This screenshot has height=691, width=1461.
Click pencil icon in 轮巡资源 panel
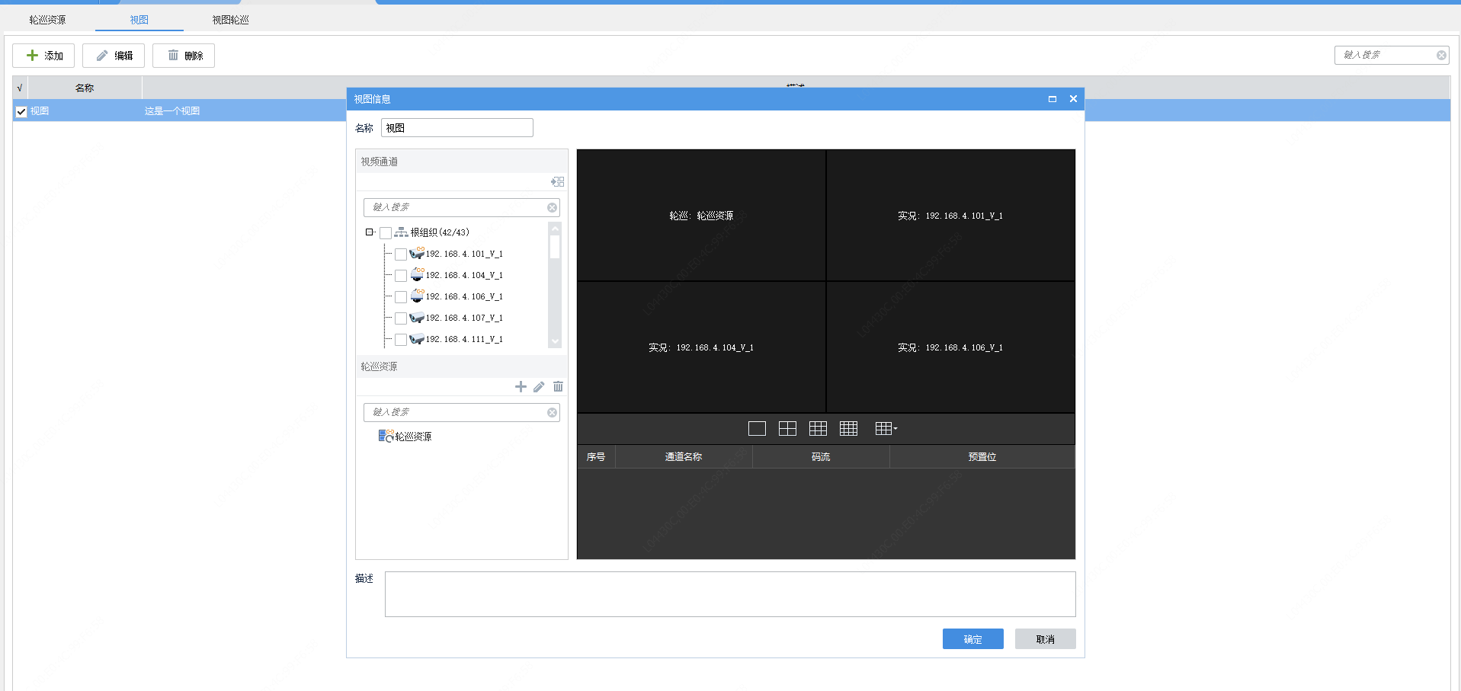click(x=539, y=387)
